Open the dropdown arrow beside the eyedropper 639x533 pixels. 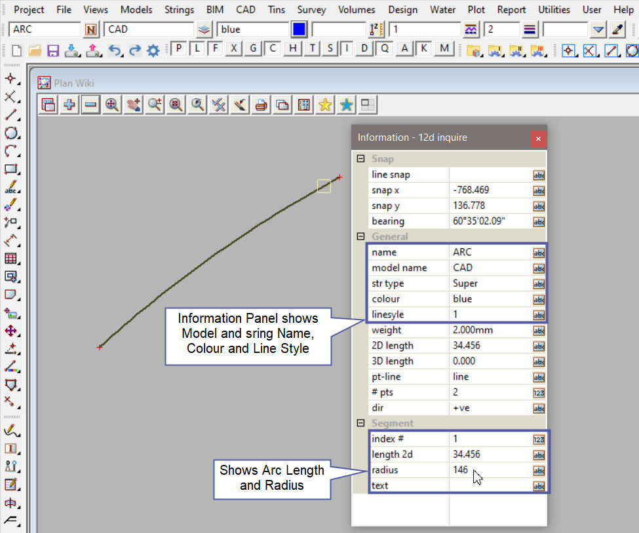click(598, 29)
